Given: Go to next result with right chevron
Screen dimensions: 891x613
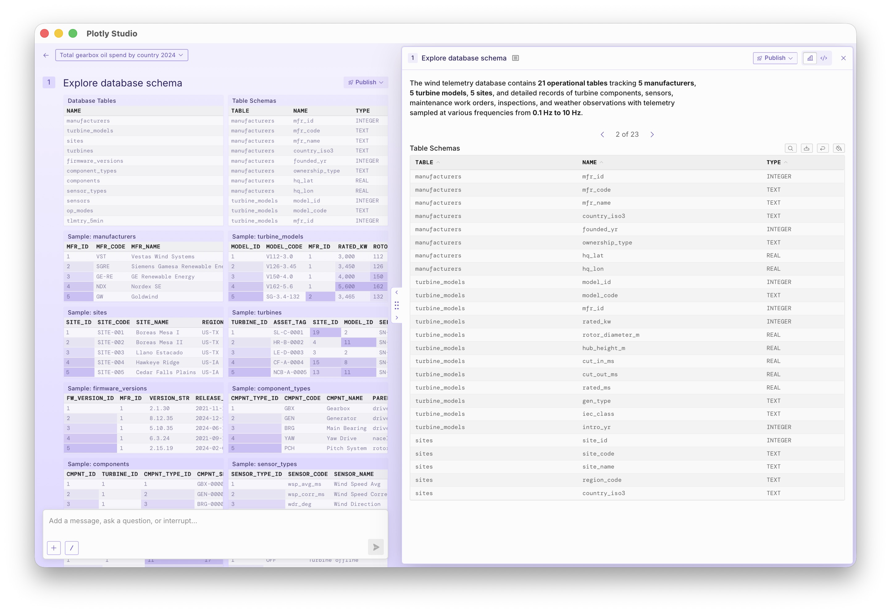Looking at the screenshot, I should pos(652,135).
